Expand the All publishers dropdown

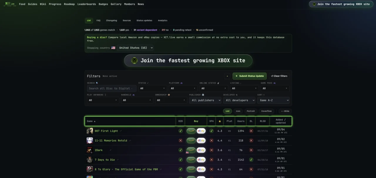(205, 100)
